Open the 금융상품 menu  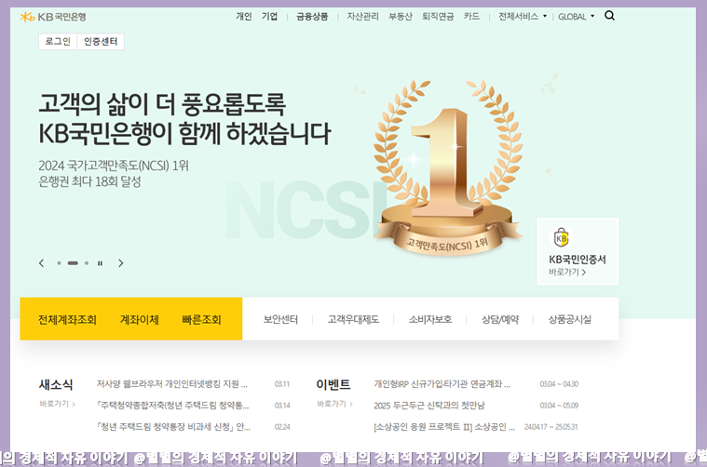coord(312,17)
